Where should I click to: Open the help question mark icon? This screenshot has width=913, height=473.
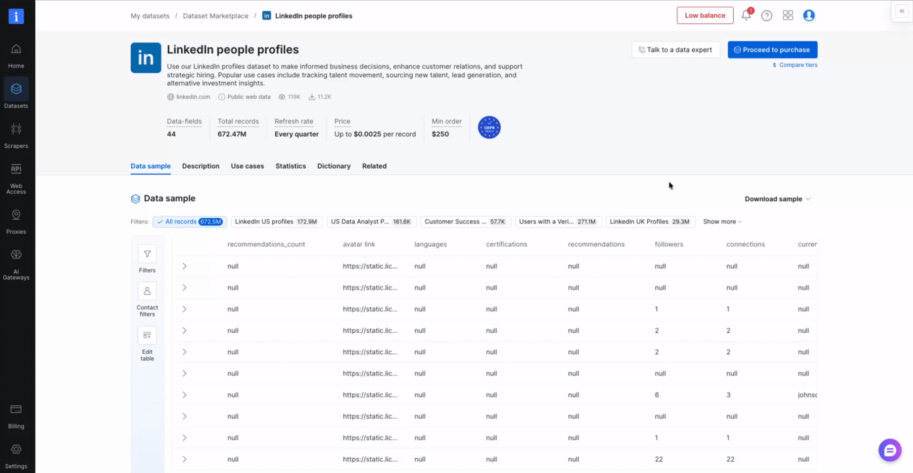(767, 16)
